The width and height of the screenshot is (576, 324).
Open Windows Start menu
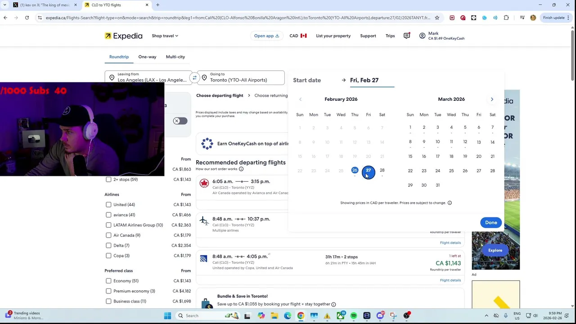pyautogui.click(x=167, y=316)
